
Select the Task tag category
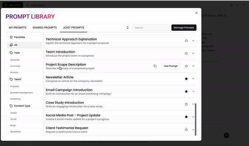15,53
